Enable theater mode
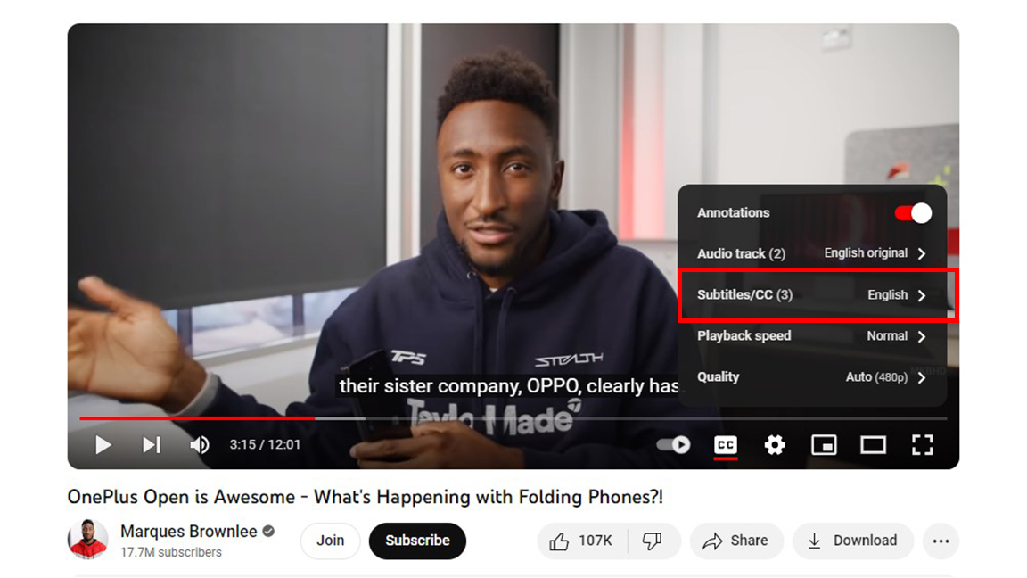Image resolution: width=1027 pixels, height=578 pixels. click(873, 445)
